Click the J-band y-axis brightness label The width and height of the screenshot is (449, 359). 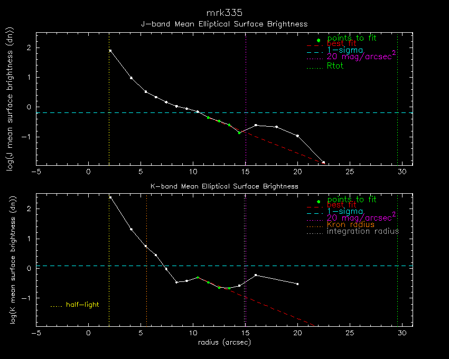point(10,99)
